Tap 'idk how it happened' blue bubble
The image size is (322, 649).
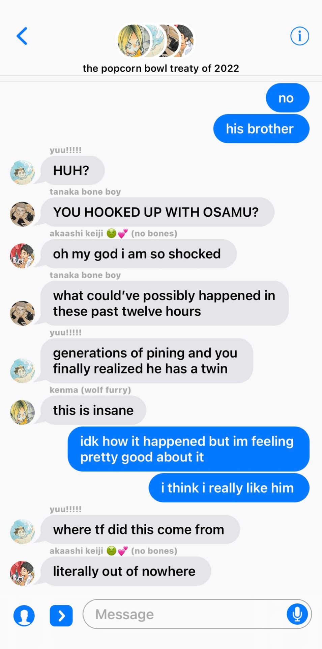click(x=188, y=449)
